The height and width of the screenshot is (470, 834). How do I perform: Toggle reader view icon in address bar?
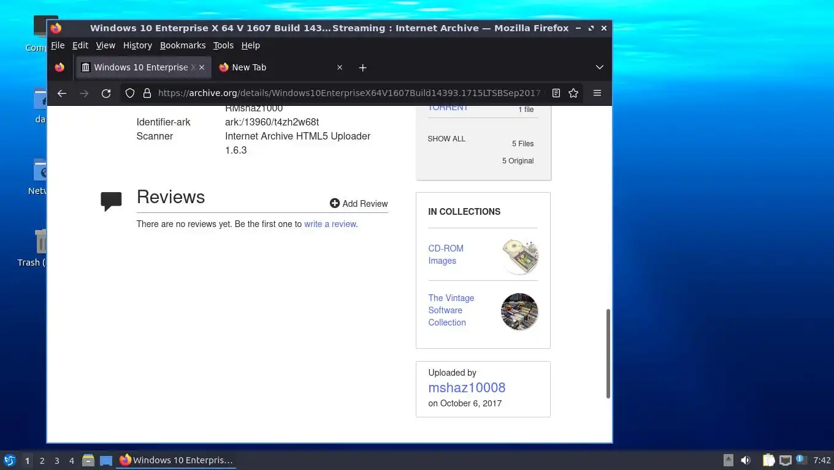click(x=556, y=93)
